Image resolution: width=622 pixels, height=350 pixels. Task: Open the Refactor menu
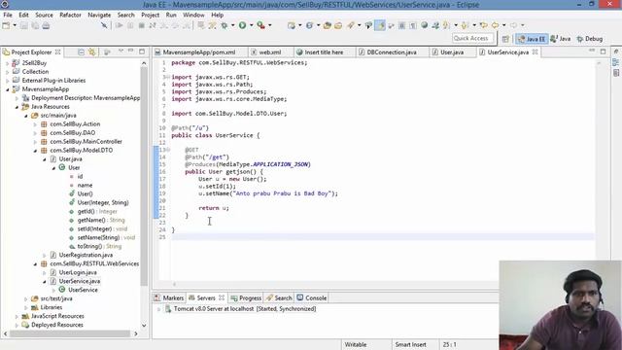70,16
